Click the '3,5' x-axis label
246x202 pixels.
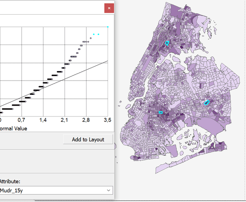coord(108,120)
